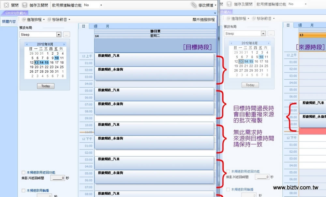Expand 啟用頻道輪播功能 No dropdown in left toolbar
Image resolution: width=326 pixels, height=197 pixels.
click(101, 5)
